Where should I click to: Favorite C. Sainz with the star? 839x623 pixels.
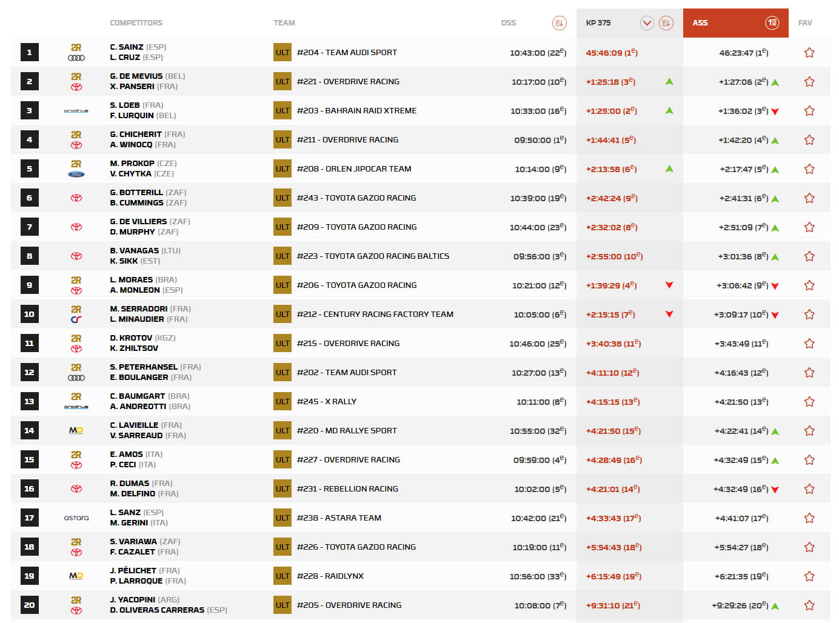(x=809, y=53)
